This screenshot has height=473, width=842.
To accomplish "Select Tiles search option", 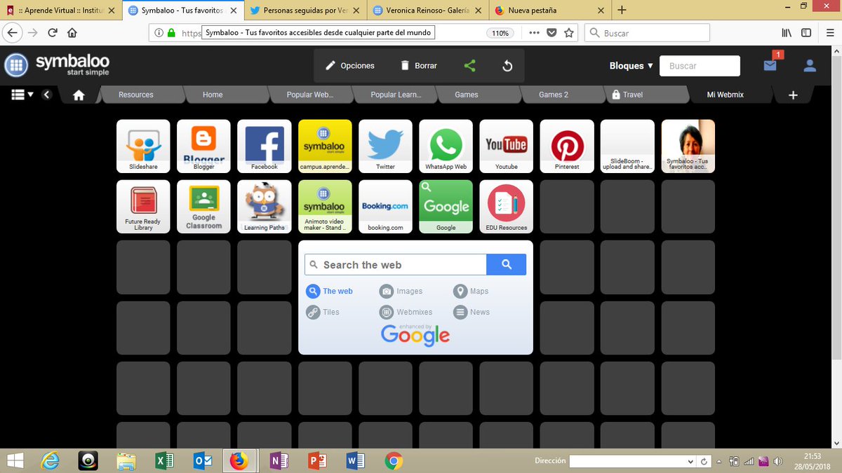I will (323, 313).
